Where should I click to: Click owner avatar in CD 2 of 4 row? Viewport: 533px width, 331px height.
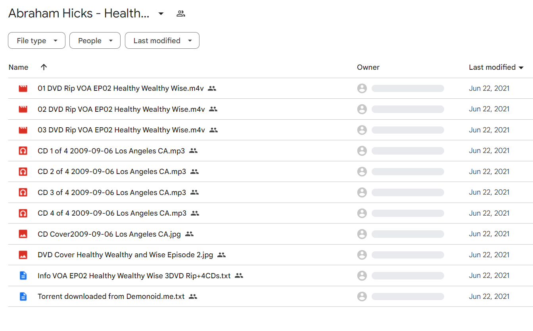(362, 172)
